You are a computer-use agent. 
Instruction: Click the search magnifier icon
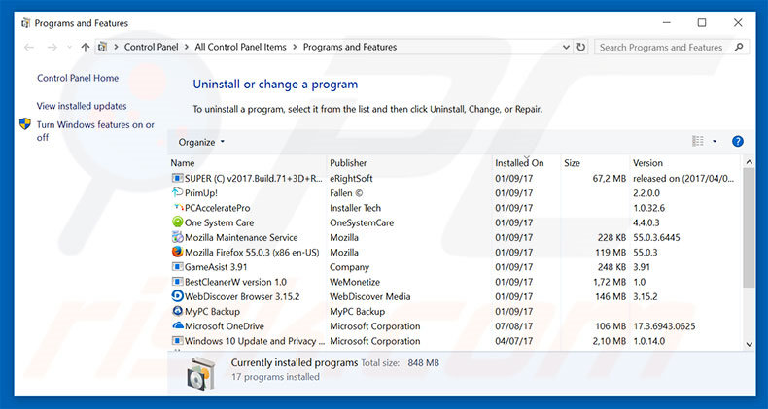739,47
